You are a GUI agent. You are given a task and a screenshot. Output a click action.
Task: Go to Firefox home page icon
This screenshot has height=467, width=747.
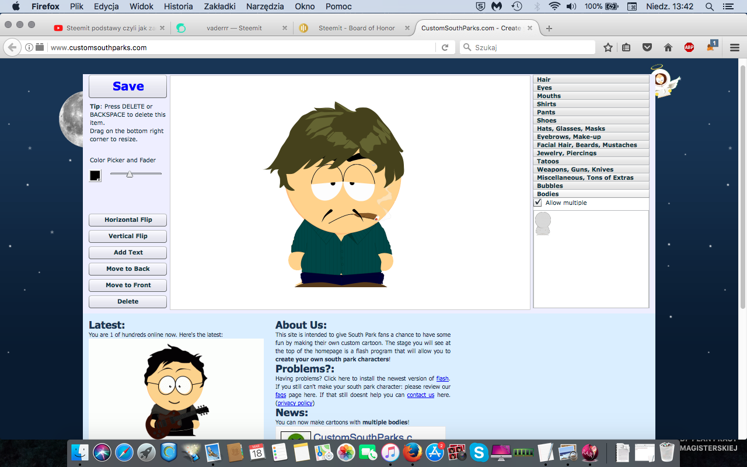coord(668,47)
